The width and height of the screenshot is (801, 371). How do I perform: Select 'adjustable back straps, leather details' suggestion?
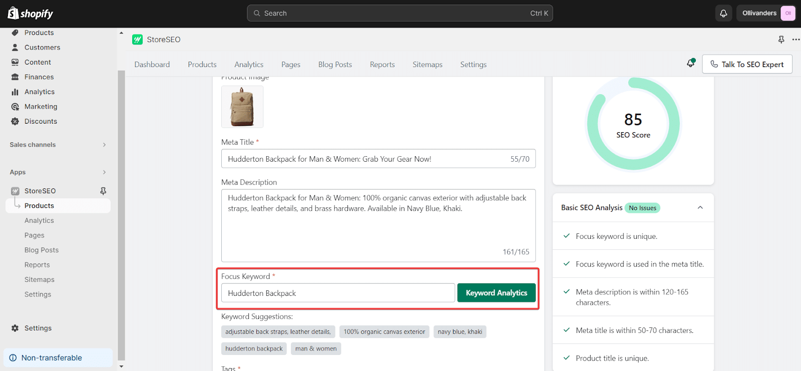278,331
